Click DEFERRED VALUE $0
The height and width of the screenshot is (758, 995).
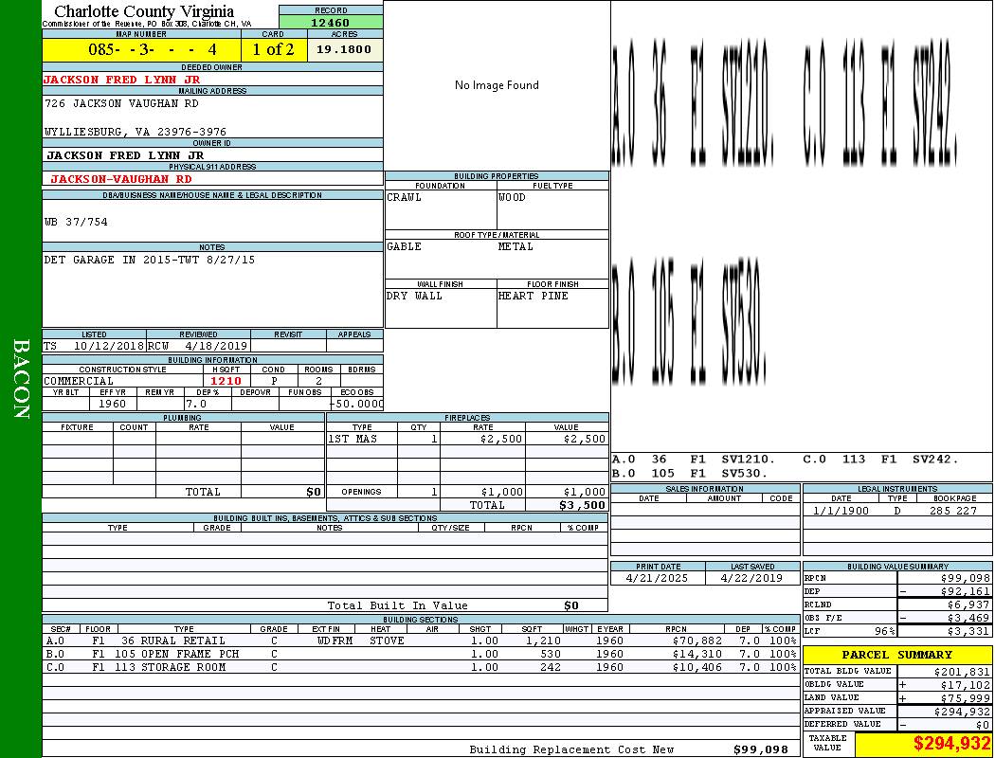coord(983,725)
